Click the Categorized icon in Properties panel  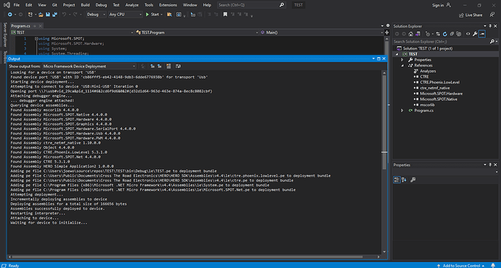396,180
